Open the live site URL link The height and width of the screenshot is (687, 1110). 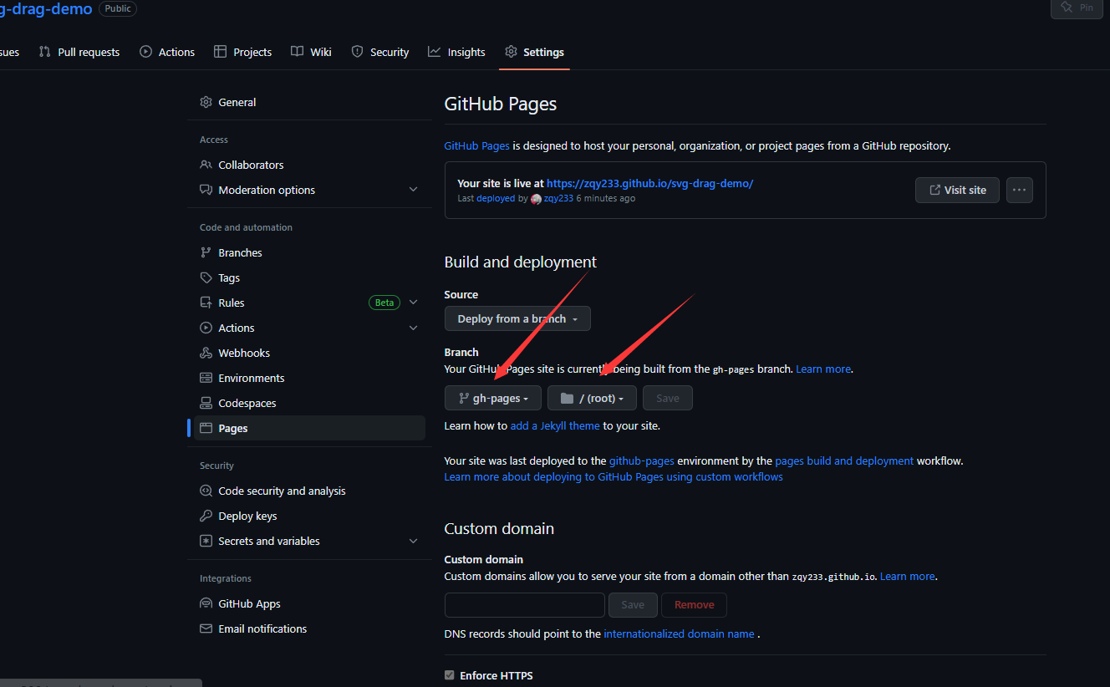click(649, 183)
